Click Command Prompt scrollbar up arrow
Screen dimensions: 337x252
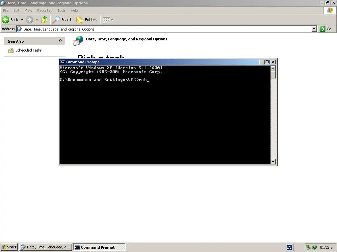click(273, 69)
